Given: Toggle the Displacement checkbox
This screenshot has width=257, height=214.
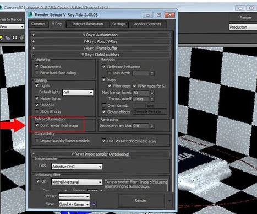Looking at the screenshot, I should coord(37,66).
